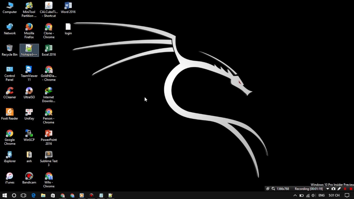Click the iTunes desktop icon
The image size is (354, 199).
(10, 178)
